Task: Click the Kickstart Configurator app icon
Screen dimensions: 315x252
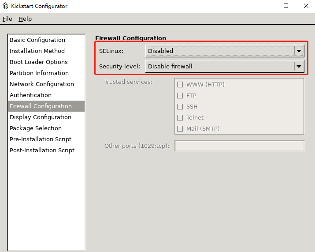Action: tap(5, 6)
